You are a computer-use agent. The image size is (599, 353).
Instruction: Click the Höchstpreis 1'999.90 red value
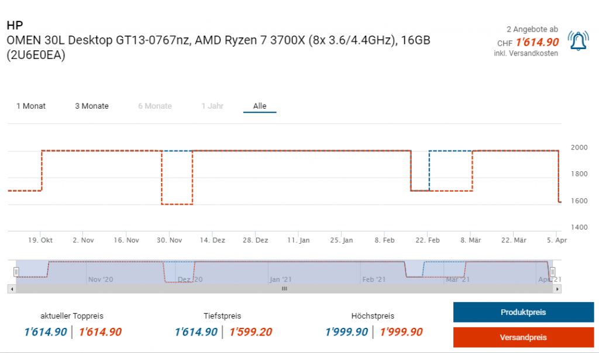pos(401,332)
